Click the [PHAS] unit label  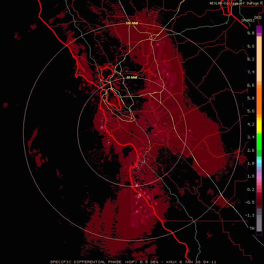tap(248, 20)
